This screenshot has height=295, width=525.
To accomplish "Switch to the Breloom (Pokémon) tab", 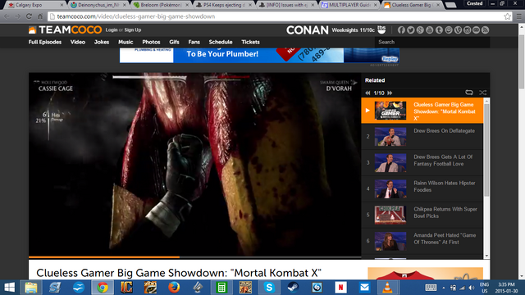I will click(161, 5).
